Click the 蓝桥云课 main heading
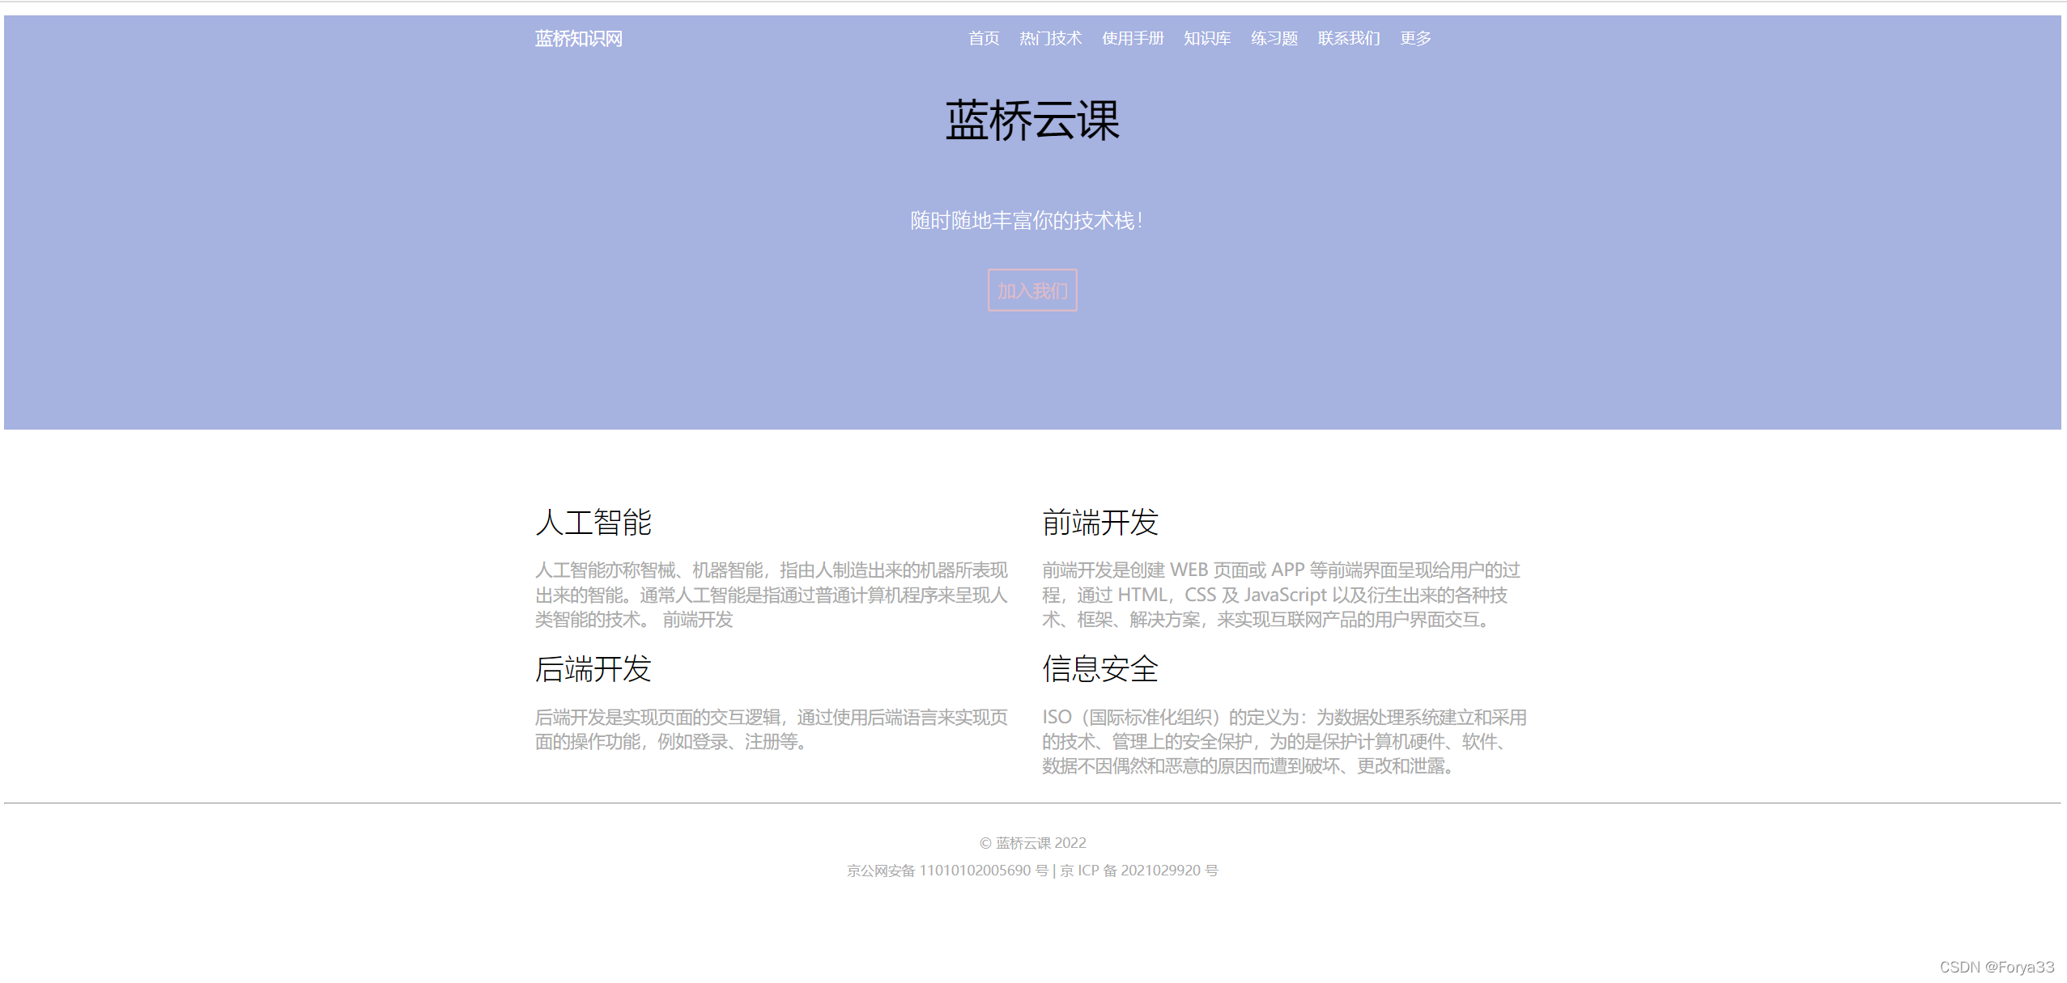The width and height of the screenshot is (2067, 983). [1032, 121]
